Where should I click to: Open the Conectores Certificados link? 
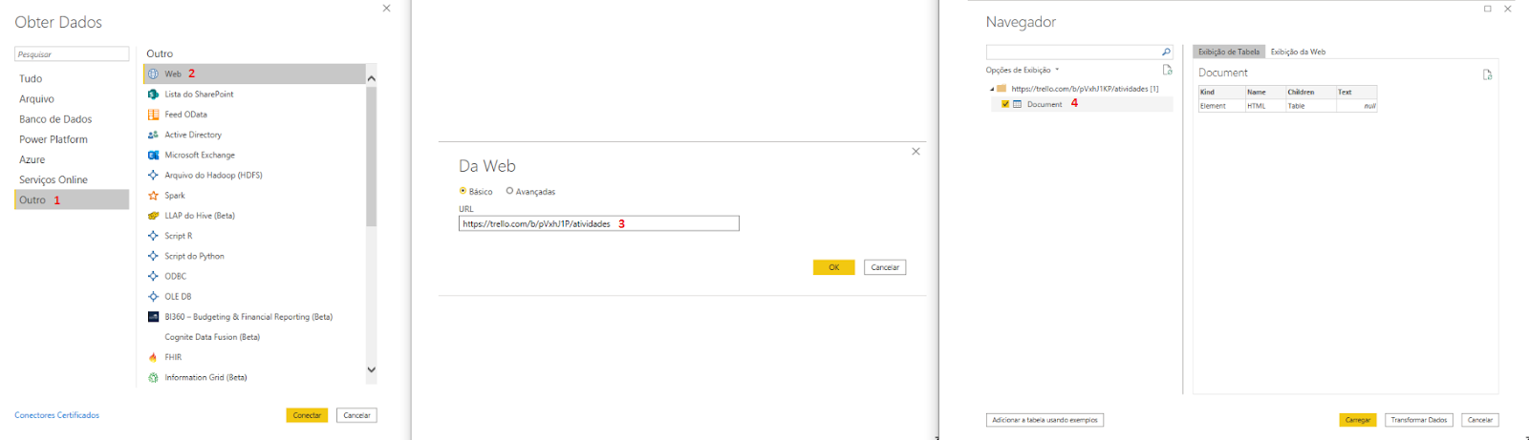pos(57,415)
